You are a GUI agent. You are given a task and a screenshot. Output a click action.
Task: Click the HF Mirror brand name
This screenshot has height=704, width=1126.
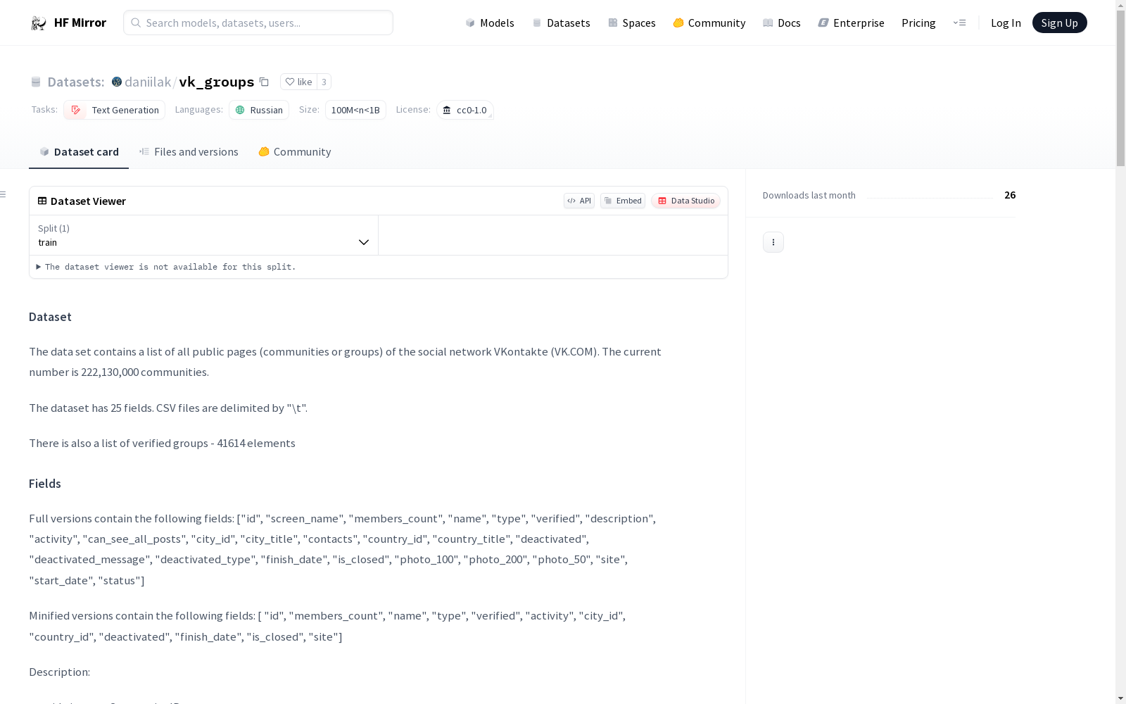point(80,23)
